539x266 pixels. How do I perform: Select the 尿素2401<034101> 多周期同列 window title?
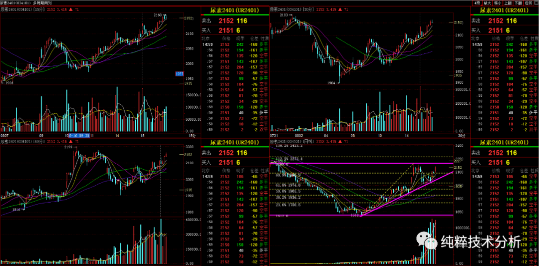click(x=26, y=3)
